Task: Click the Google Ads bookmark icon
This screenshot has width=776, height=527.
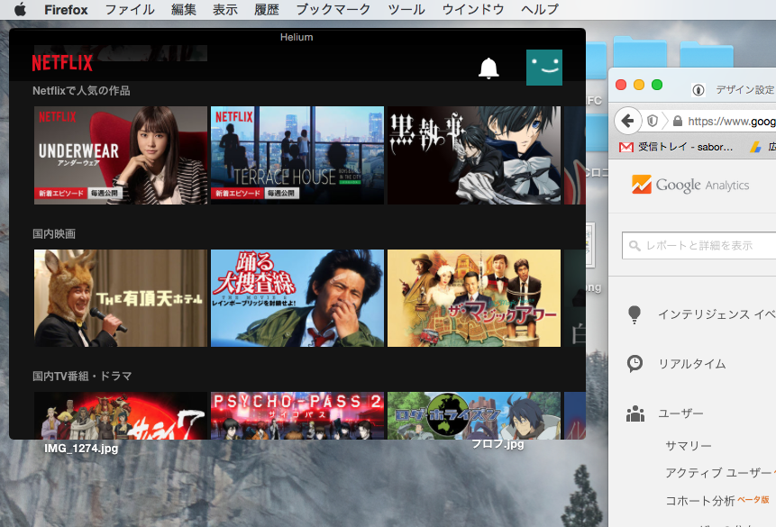Action: tap(755, 147)
